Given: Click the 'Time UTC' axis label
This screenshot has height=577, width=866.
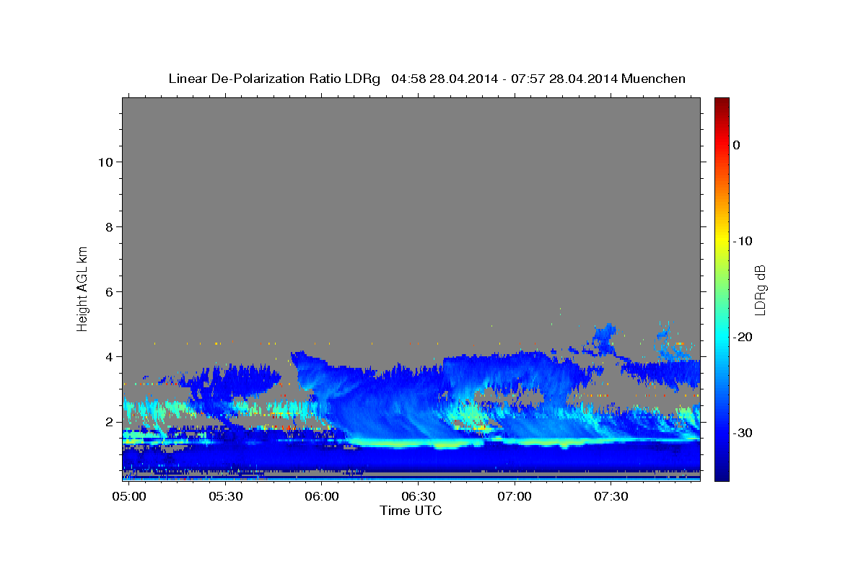Looking at the screenshot, I should point(411,511).
